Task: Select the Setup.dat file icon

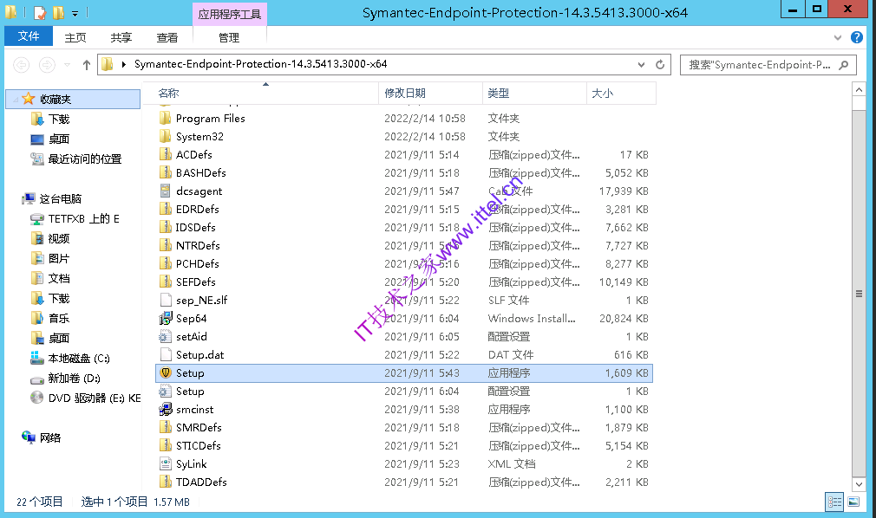Action: click(165, 354)
